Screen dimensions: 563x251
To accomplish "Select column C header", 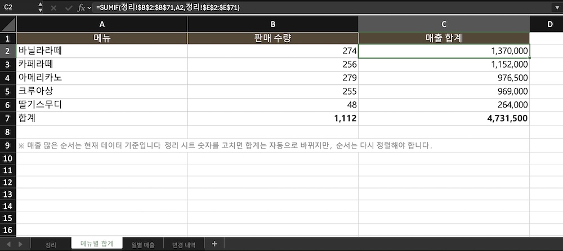I will click(x=444, y=24).
